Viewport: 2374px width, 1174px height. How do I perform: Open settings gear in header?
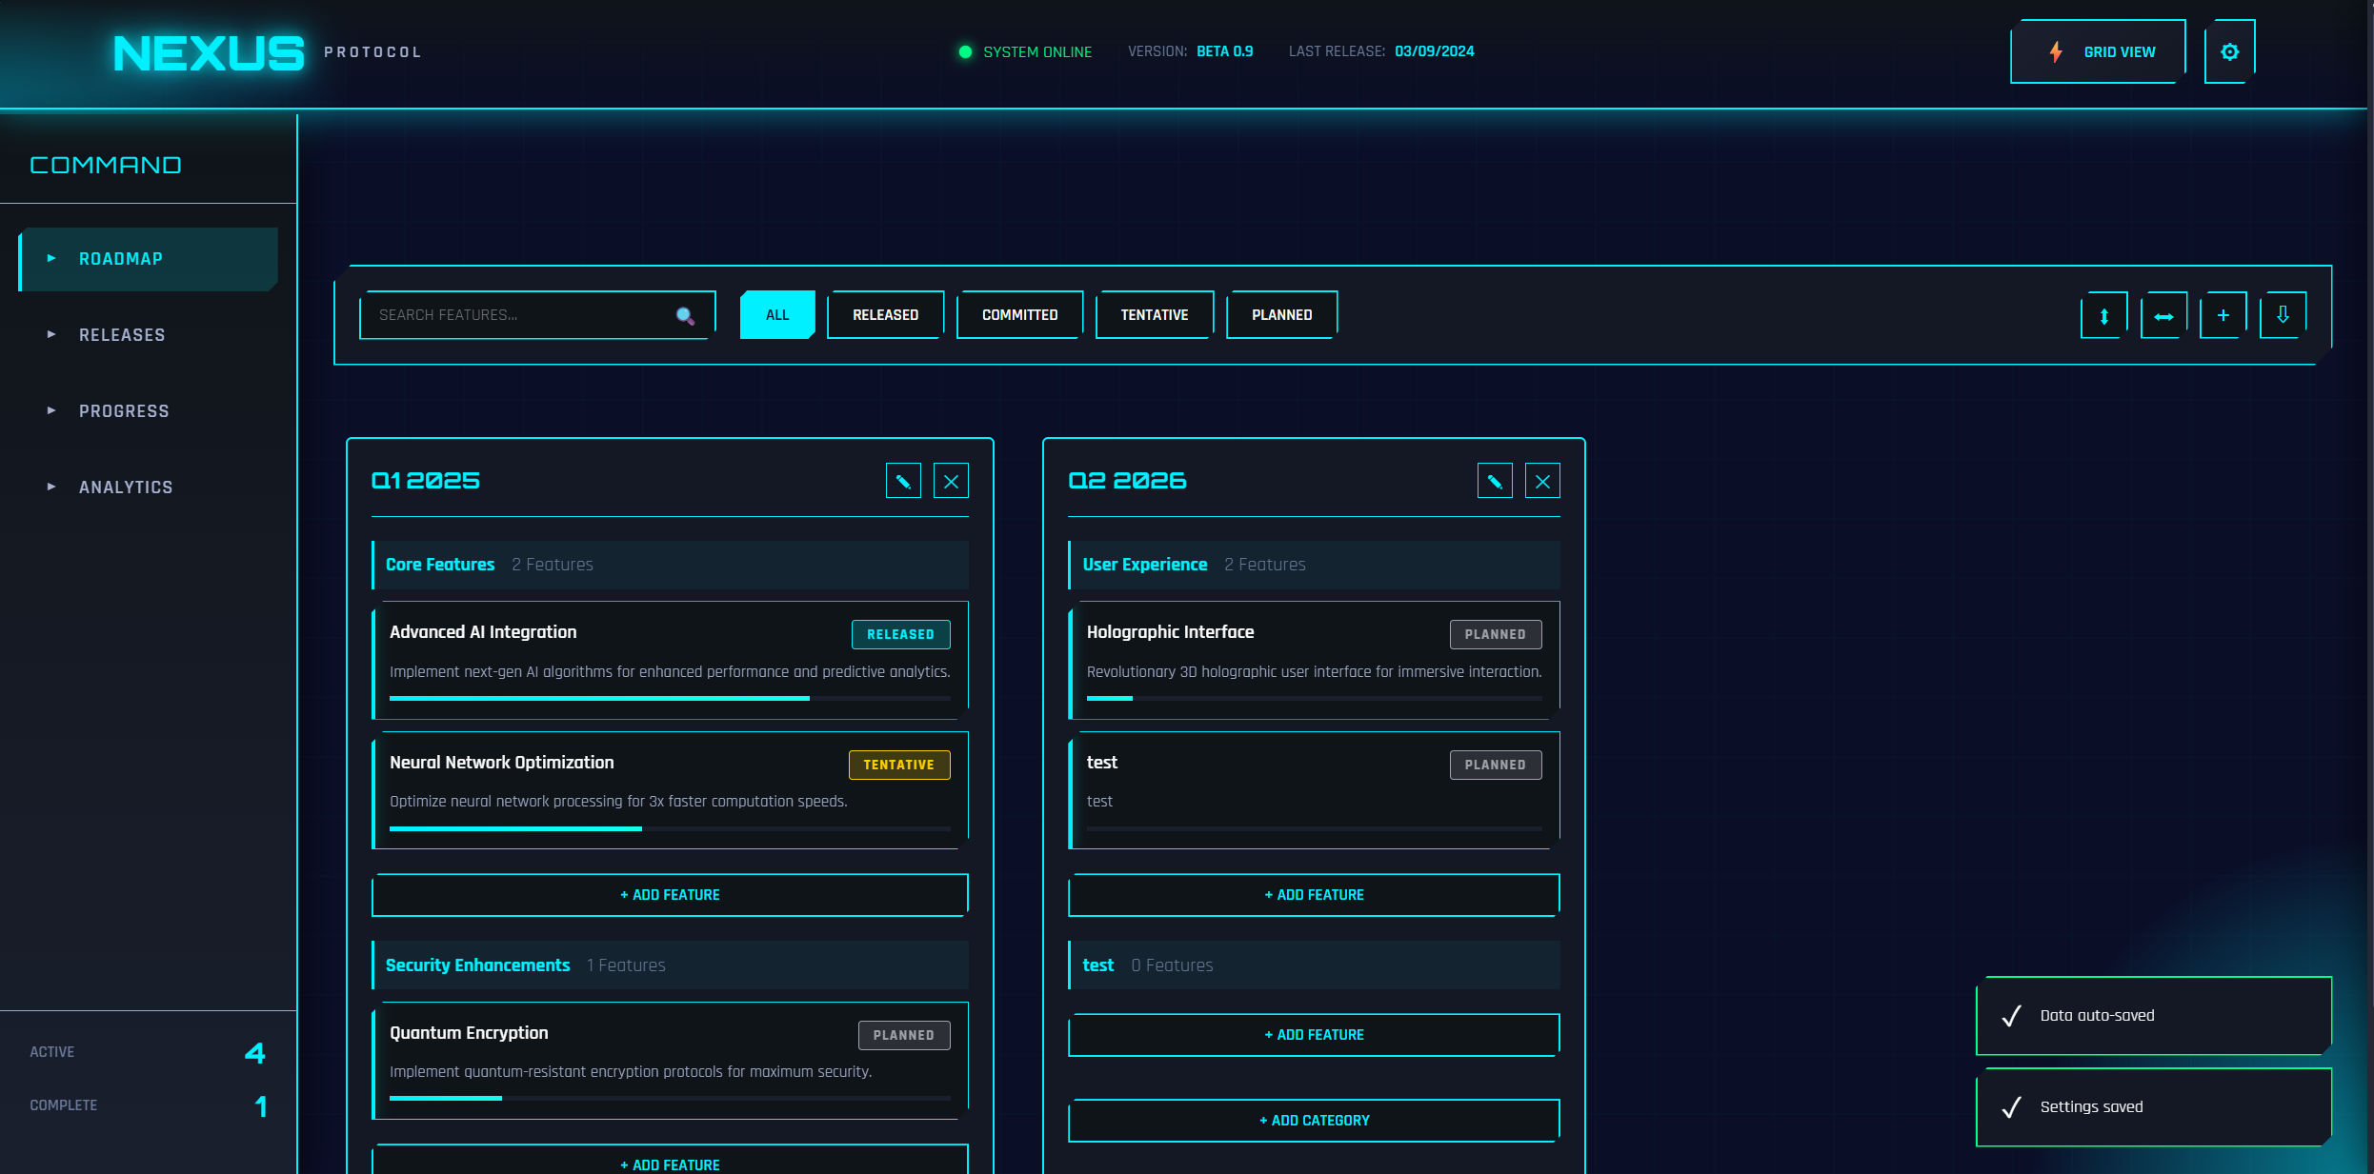point(2229,52)
